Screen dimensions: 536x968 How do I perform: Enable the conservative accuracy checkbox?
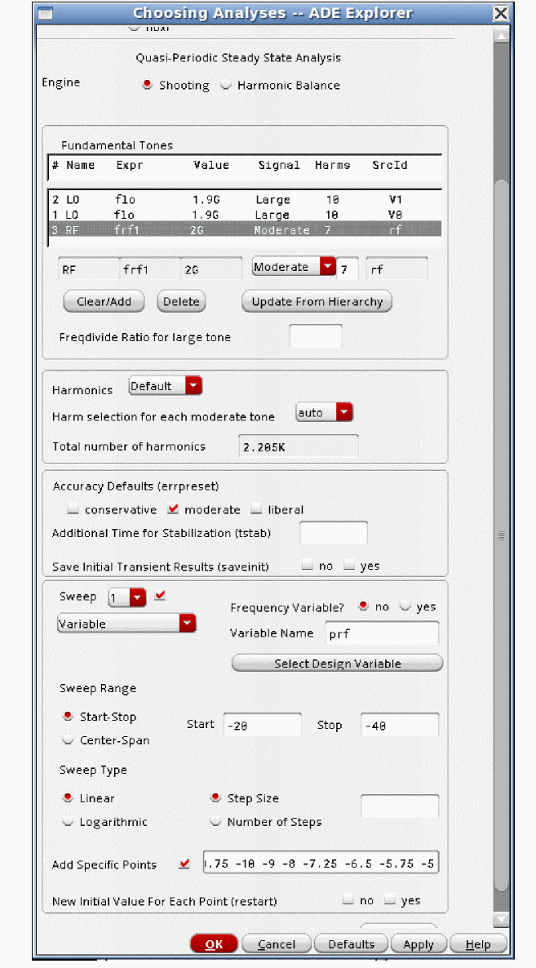73,509
